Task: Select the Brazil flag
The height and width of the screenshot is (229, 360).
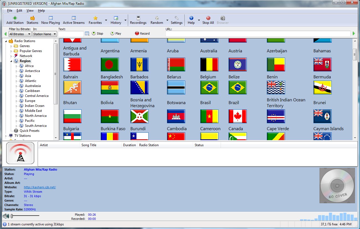Action: (238, 88)
